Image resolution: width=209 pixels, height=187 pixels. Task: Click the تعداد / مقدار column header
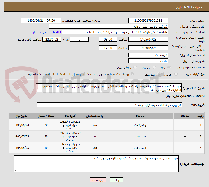click(x=46, y=116)
